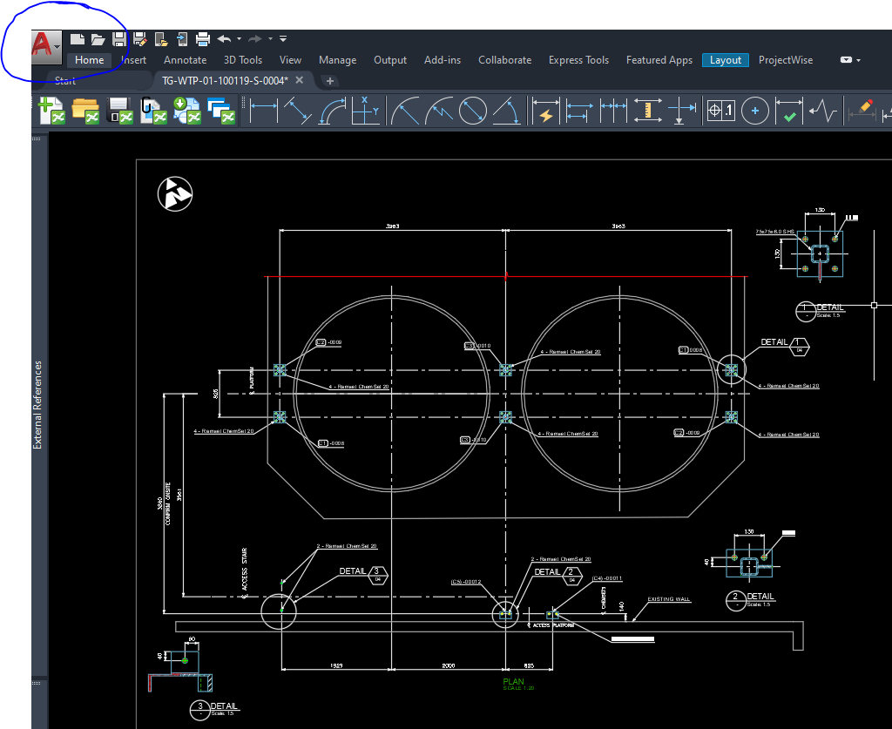Open the AutoCAD application menu arrow
The image size is (892, 729).
(x=57, y=46)
